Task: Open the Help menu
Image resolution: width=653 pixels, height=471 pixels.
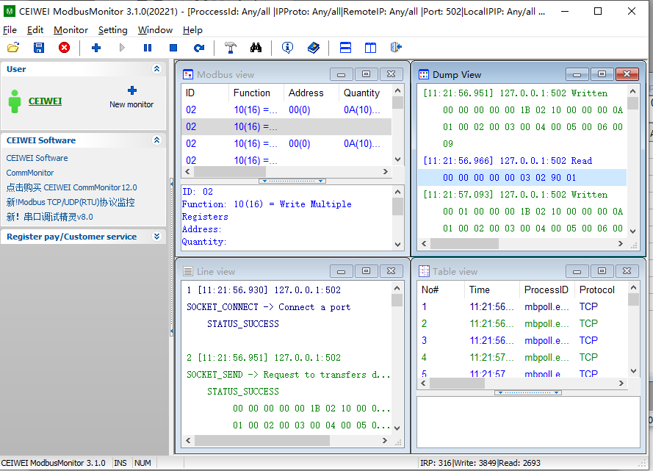Action: click(x=192, y=30)
